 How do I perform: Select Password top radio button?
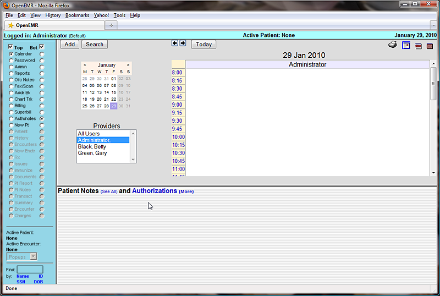point(11,61)
